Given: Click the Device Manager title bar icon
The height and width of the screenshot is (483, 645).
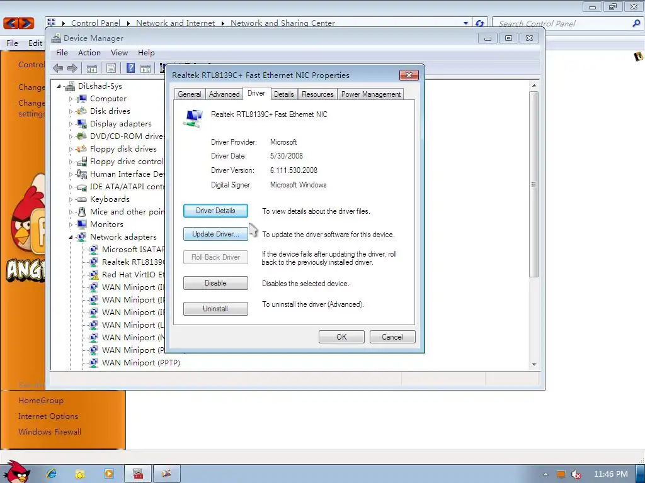Looking at the screenshot, I should (56, 38).
